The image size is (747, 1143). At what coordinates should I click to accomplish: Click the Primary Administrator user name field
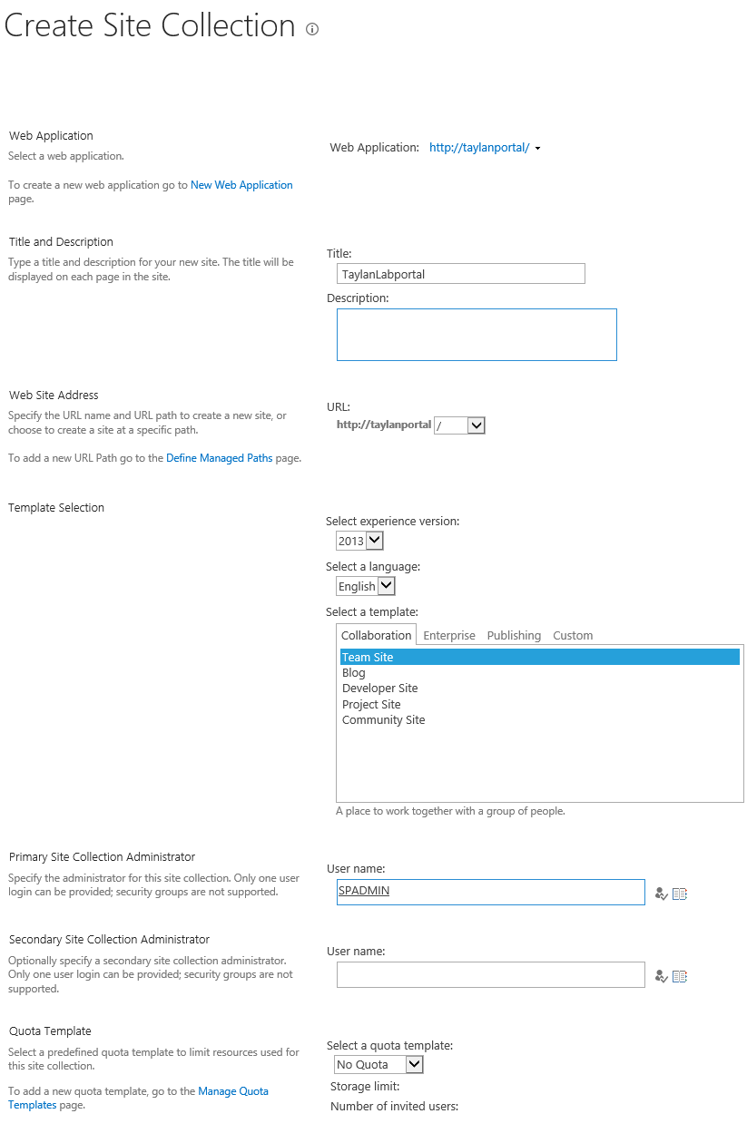click(x=491, y=892)
